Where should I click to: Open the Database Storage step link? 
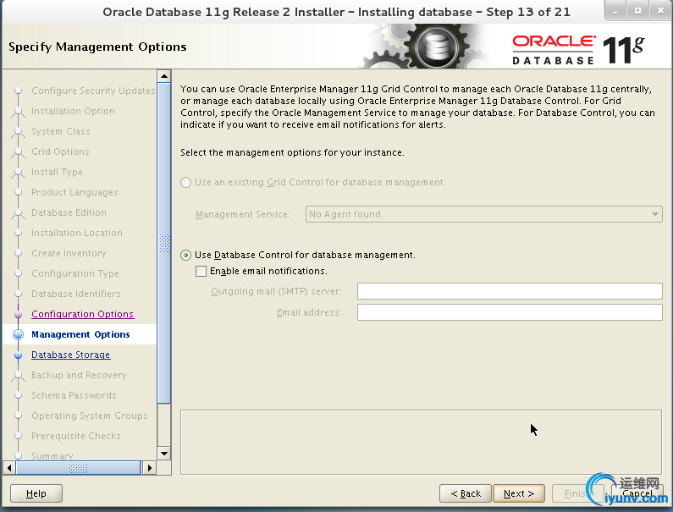[71, 355]
